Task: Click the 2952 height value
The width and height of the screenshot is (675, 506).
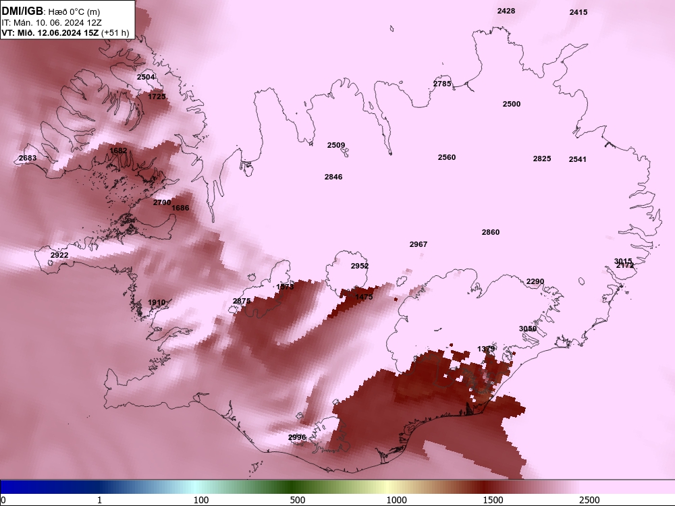Action: coord(360,266)
